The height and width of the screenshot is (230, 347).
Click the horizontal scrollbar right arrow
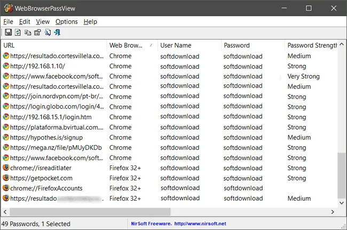click(x=333, y=212)
